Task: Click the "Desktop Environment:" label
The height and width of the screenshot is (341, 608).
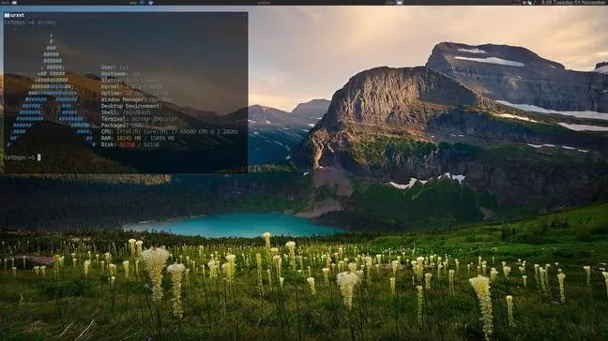Action: point(130,106)
